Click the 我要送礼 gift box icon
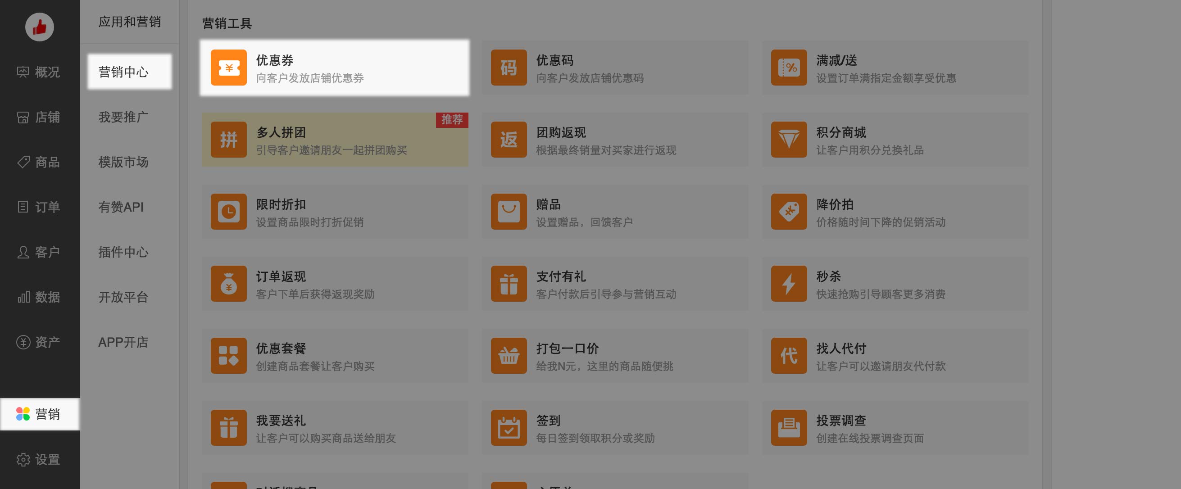 (228, 427)
